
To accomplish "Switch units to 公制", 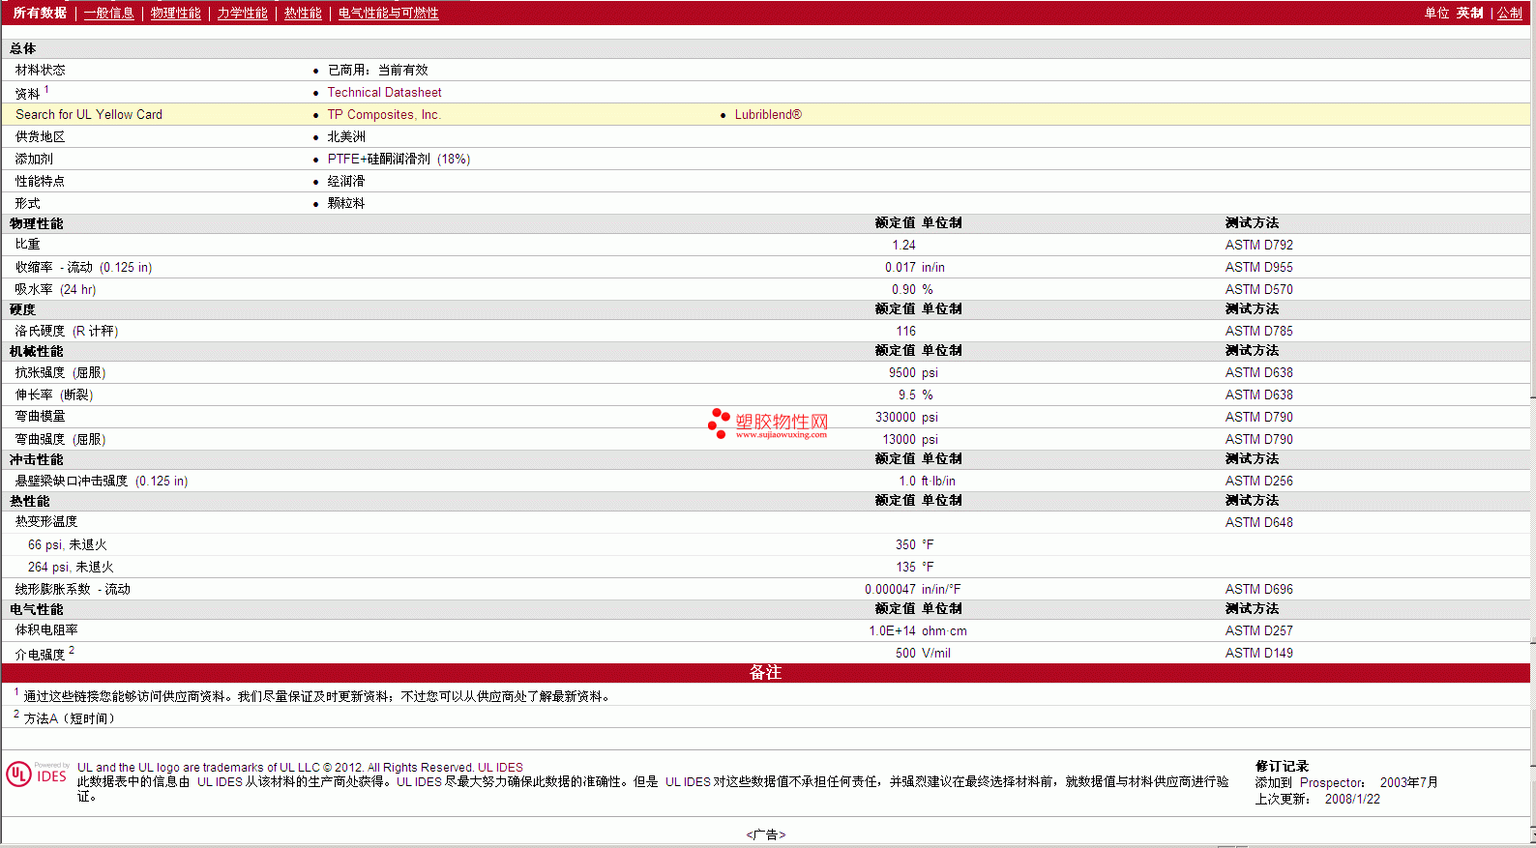I will 1510,13.
